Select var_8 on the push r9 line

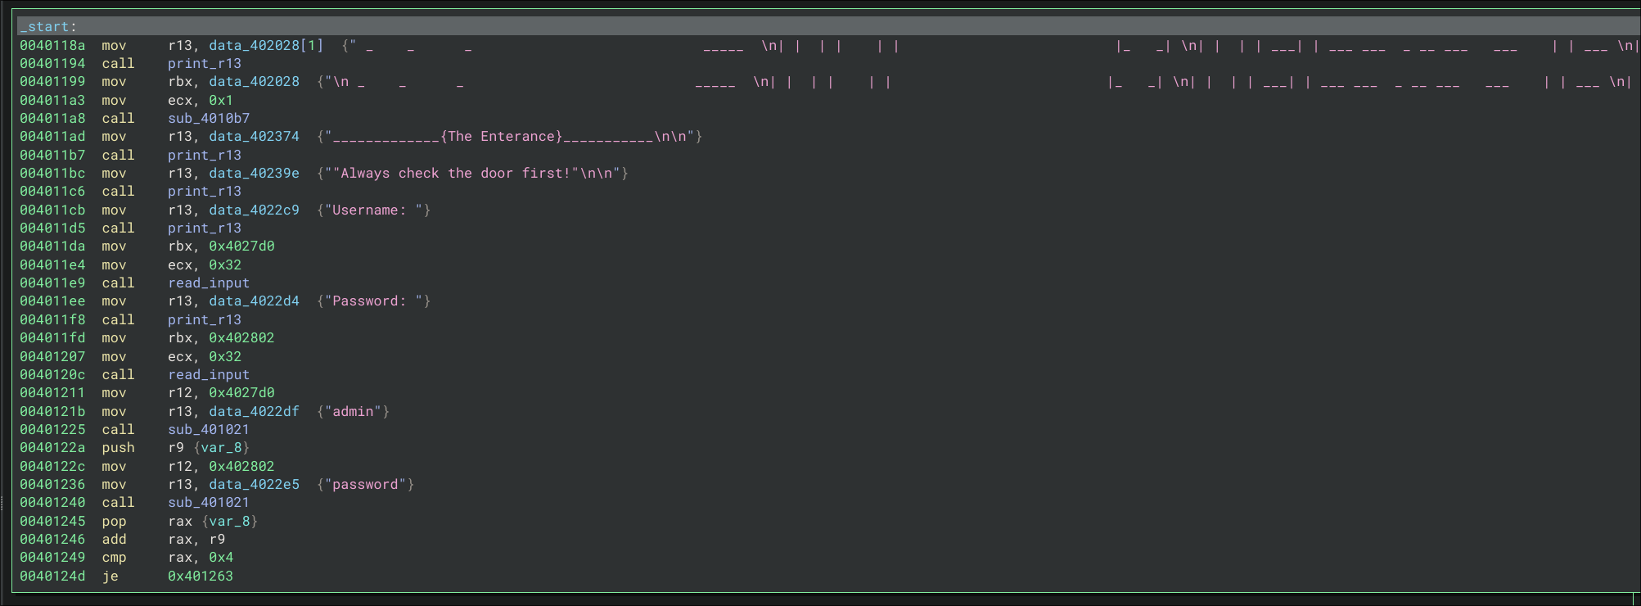[221, 448]
